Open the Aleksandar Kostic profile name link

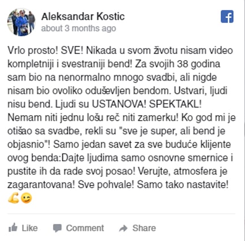pos(83,16)
